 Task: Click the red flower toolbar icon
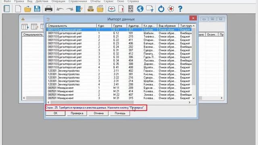pyautogui.click(x=171, y=9)
